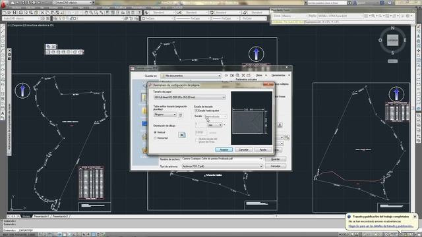Click Aceptar in page setup dialog
Image resolution: width=422 pixels, height=237 pixels.
[224, 149]
